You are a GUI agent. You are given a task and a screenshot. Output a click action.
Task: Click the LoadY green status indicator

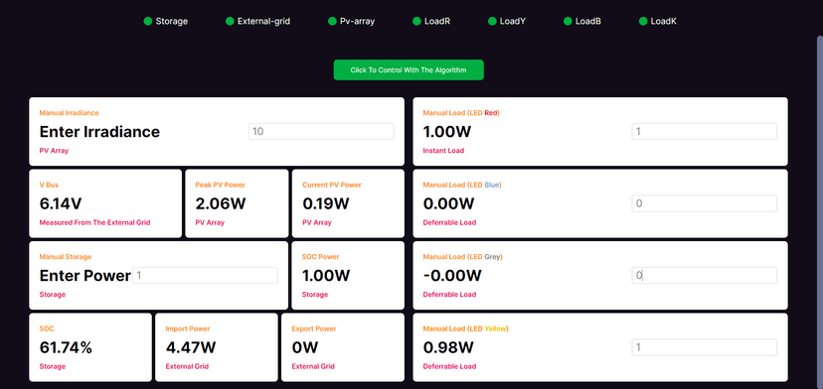[492, 22]
